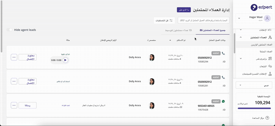Screen dimensions: 275x126
Task: Click the lead search input field
Action: click(203, 20)
